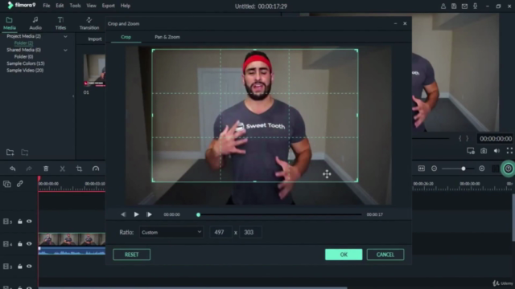This screenshot has height=289, width=515.
Task: Click the crop width field showing 497
Action: coord(220,232)
